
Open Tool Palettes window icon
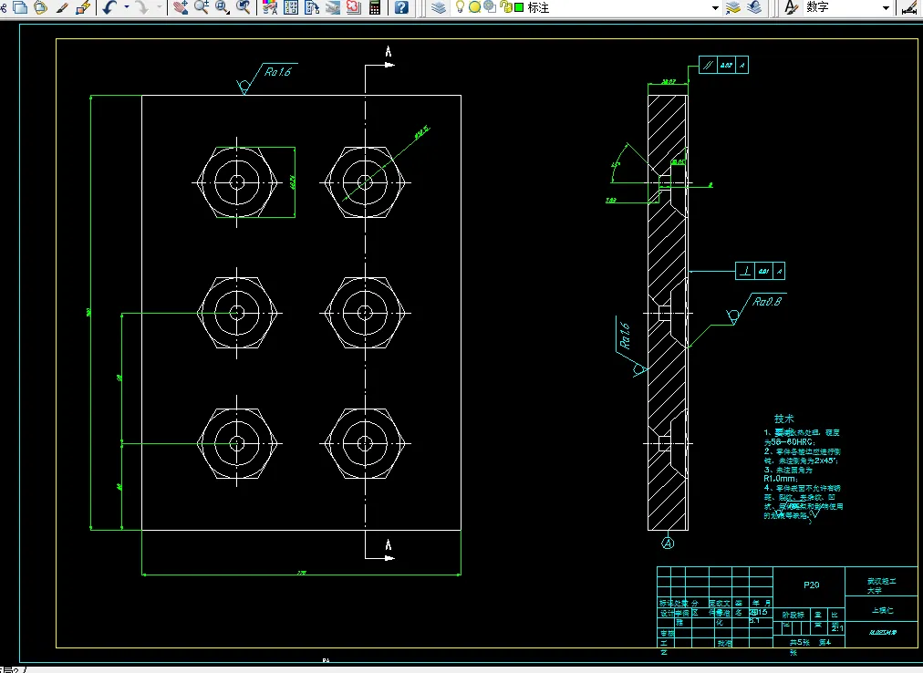[x=312, y=7]
